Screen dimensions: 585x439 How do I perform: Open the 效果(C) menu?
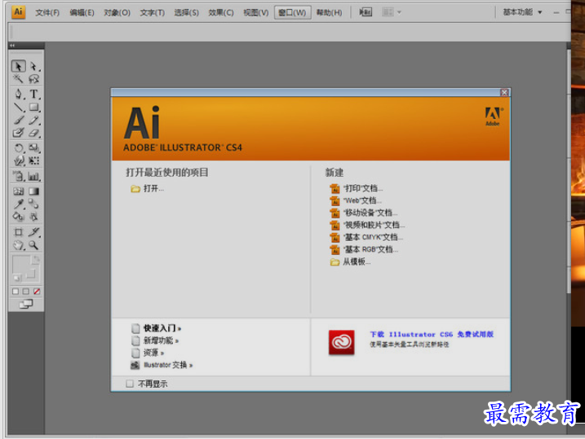click(x=221, y=13)
